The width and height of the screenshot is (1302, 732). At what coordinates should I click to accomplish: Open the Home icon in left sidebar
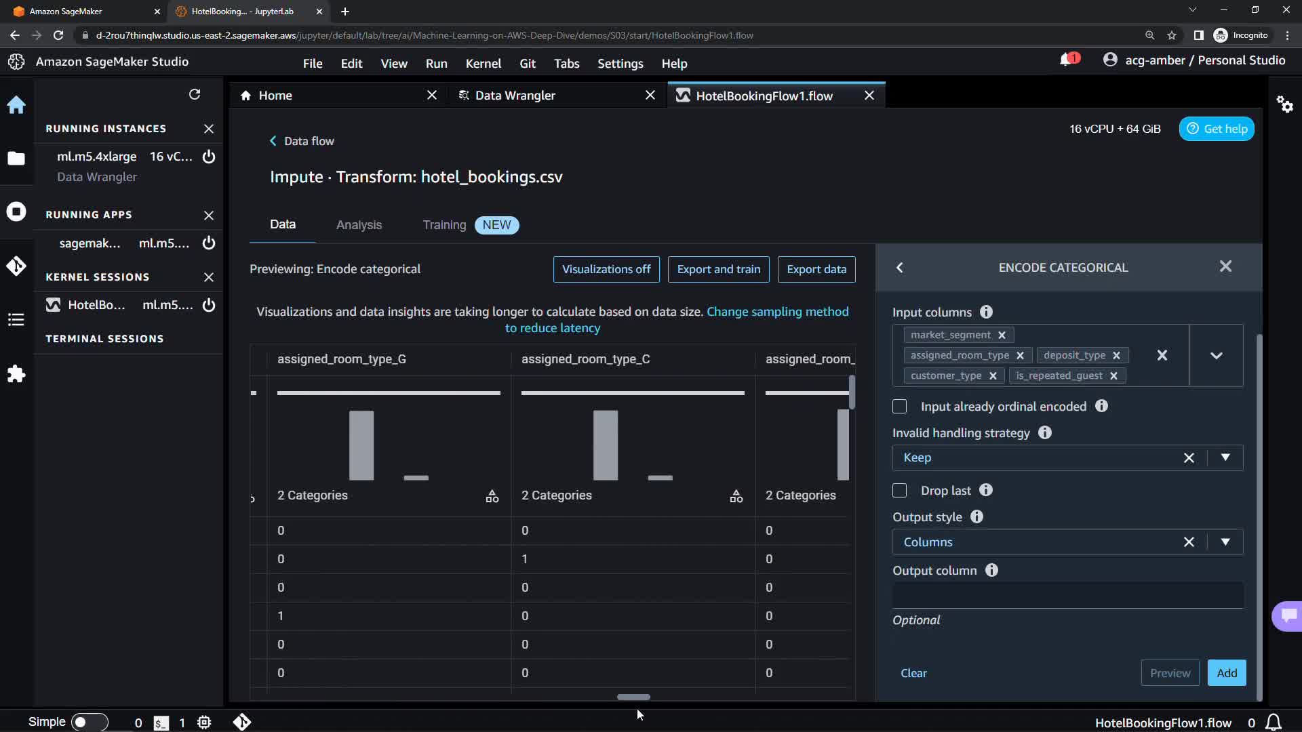[16, 105]
